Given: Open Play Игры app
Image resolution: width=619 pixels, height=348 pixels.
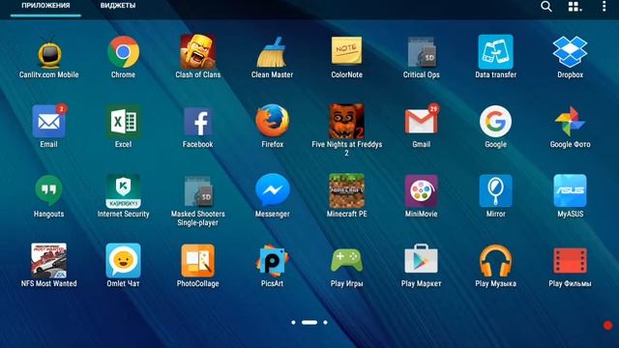Looking at the screenshot, I should (x=346, y=260).
